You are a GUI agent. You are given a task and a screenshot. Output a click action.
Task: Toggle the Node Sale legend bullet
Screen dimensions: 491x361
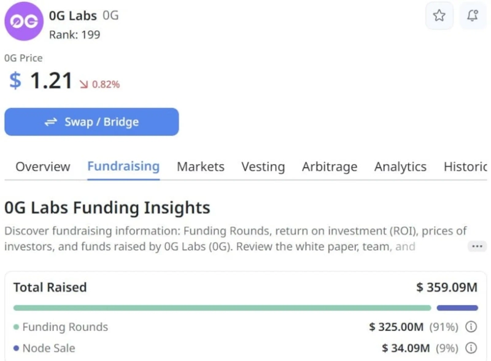pyautogui.click(x=17, y=348)
